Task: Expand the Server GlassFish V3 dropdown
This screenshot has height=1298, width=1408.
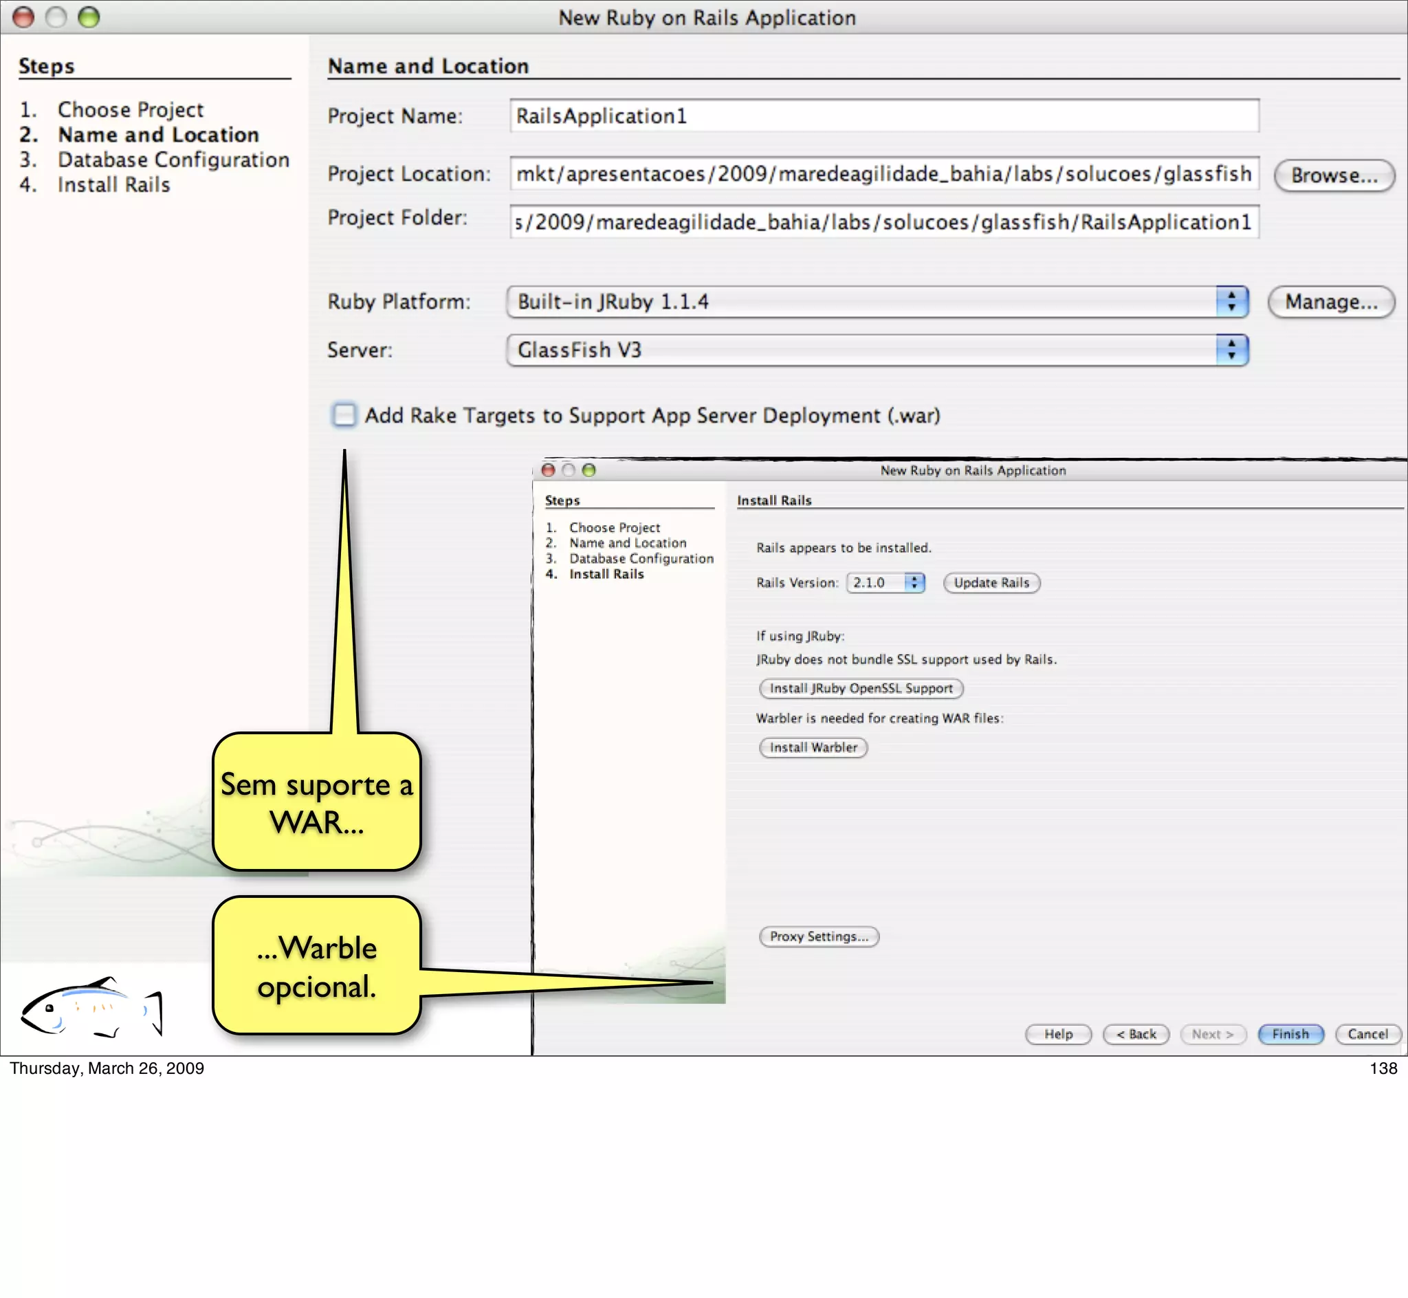Action: [877, 351]
